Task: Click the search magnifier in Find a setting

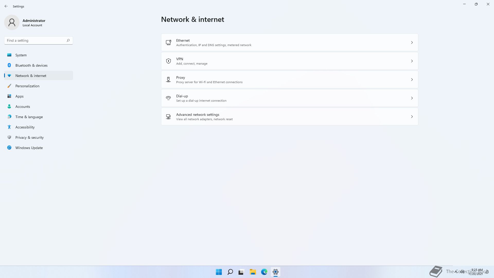Action: (x=68, y=40)
